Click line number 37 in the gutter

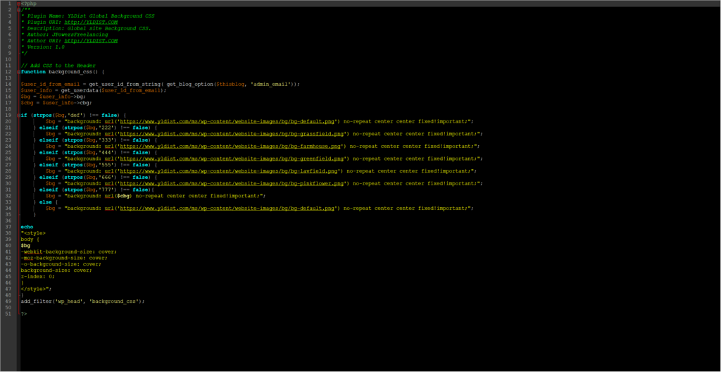[8, 227]
